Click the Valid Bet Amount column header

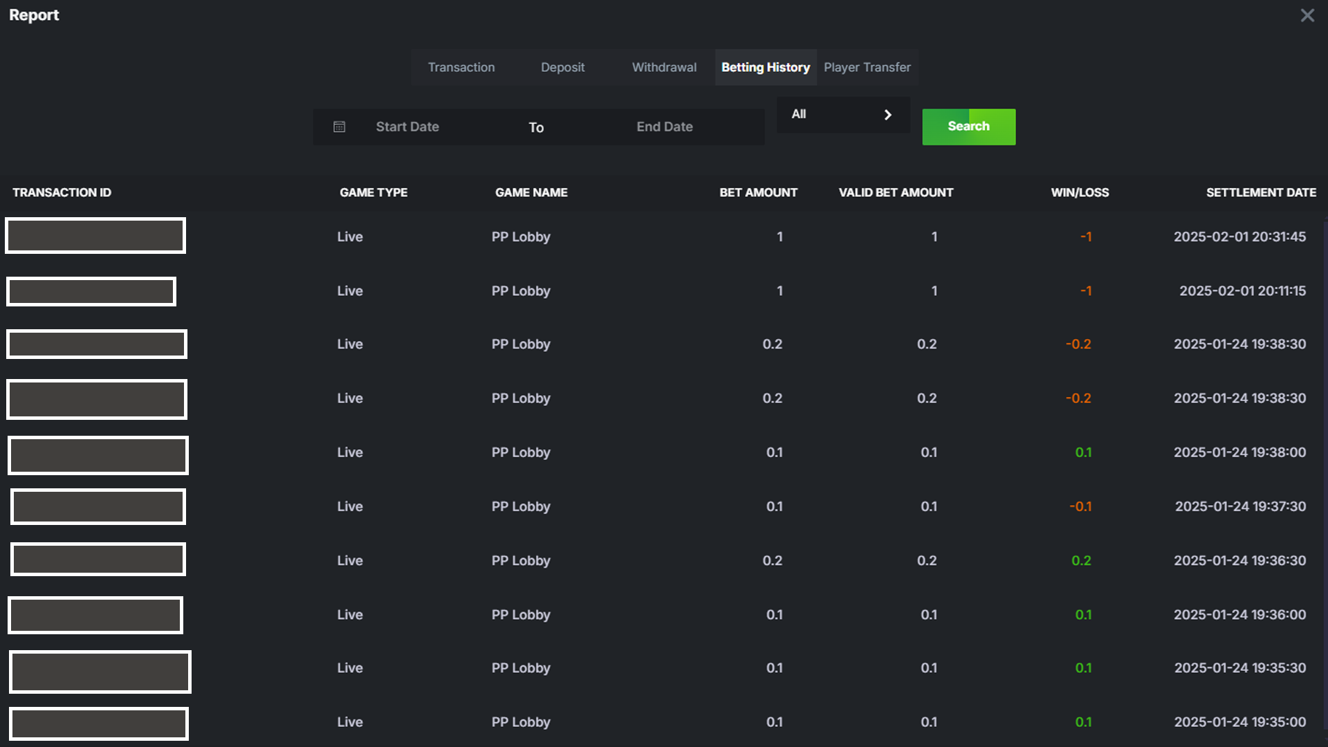[896, 192]
